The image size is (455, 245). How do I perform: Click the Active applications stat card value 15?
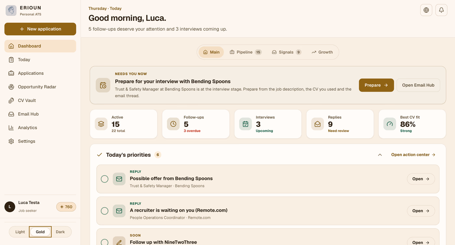[116, 124]
